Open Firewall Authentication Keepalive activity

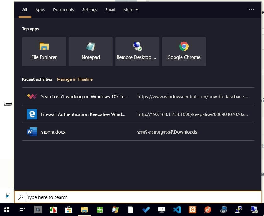[x=138, y=114]
